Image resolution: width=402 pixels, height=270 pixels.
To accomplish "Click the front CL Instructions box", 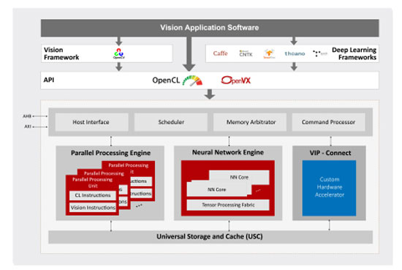I will (x=93, y=195).
